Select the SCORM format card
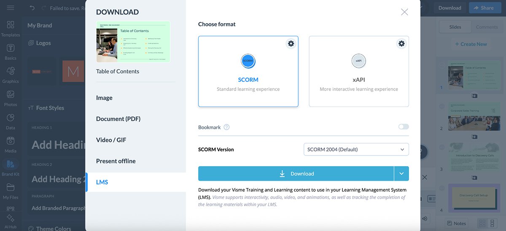The image size is (506, 231). point(248,72)
